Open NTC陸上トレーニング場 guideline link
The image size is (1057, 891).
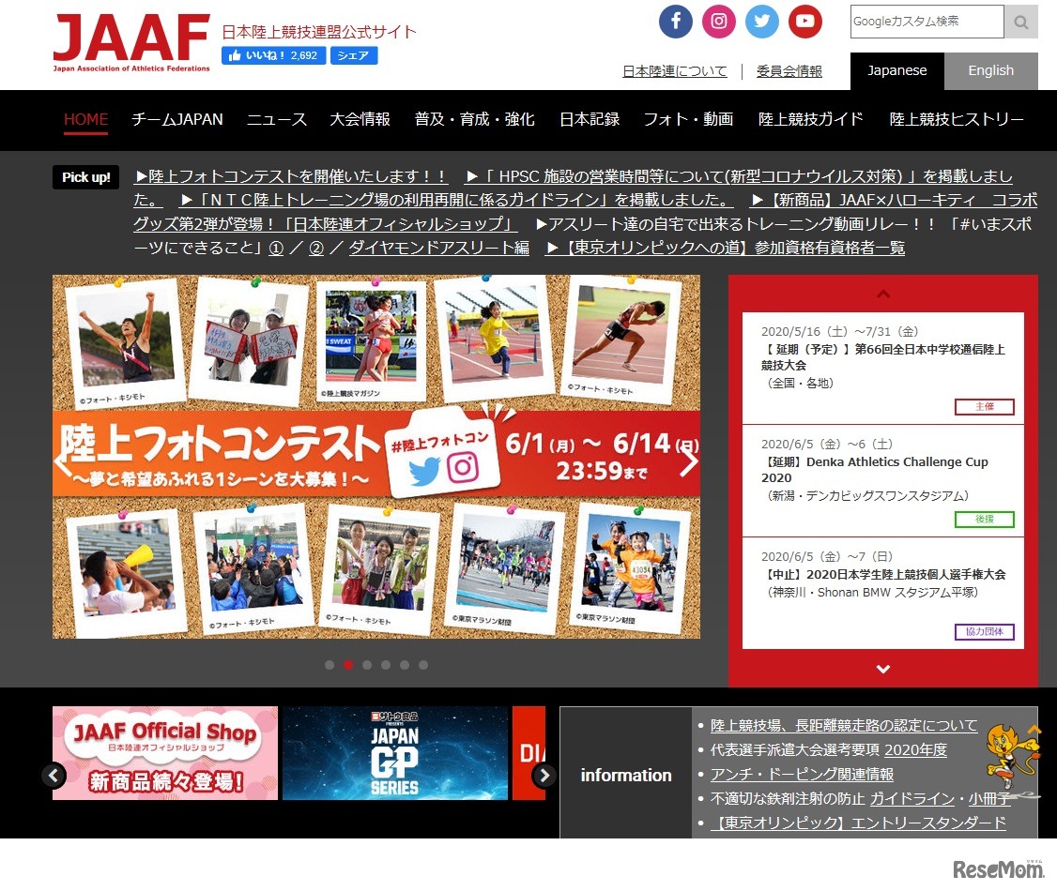(x=456, y=200)
